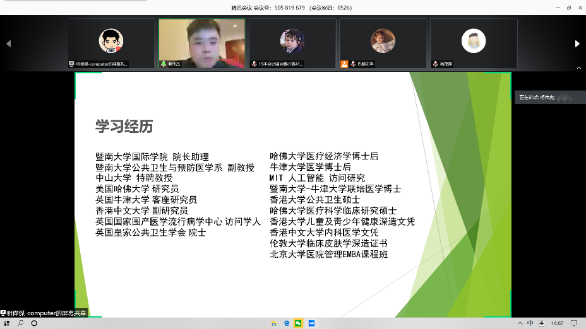Open Windows taskbar search
Screen dimensions: 586x329
[x=20, y=323]
